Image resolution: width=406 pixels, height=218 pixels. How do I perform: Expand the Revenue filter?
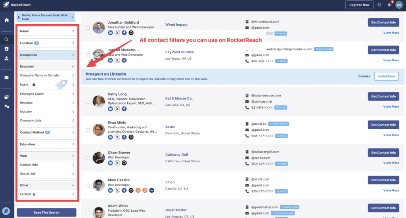47,103
